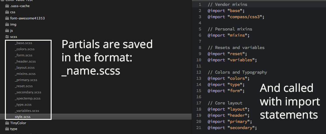Open _header.scss from the scss folder
The image size is (326, 134).
[x=25, y=61]
